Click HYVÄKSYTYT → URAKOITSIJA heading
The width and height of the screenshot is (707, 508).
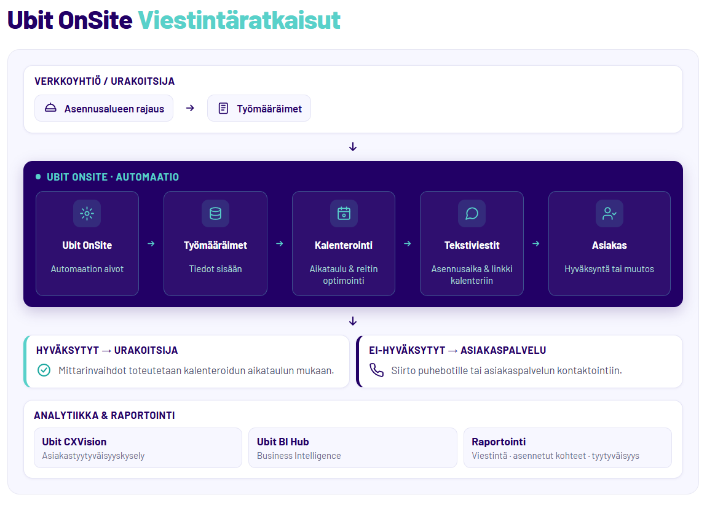tap(107, 350)
